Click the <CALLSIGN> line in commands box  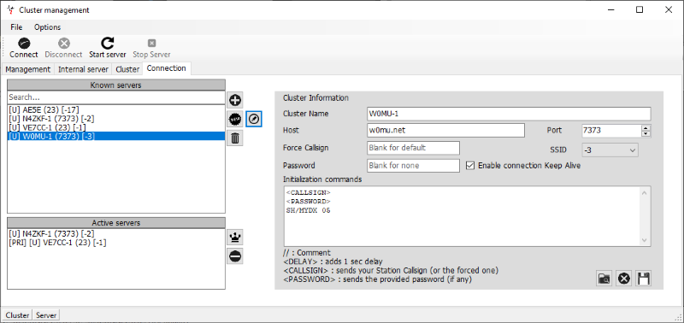(x=308, y=192)
